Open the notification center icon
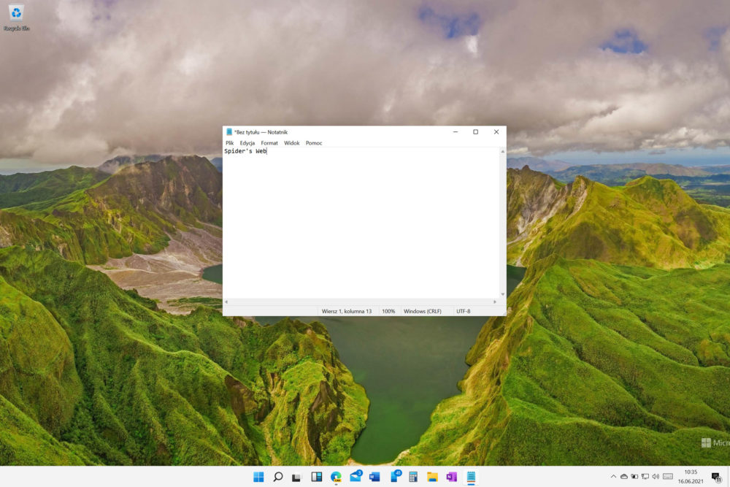Screen dimensions: 730x487 pos(717,477)
